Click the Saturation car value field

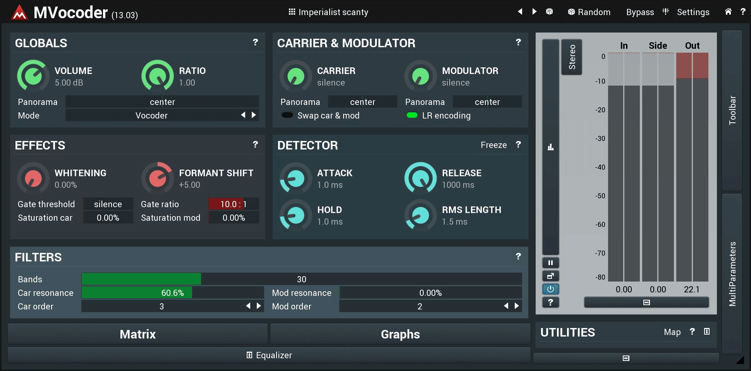(108, 218)
